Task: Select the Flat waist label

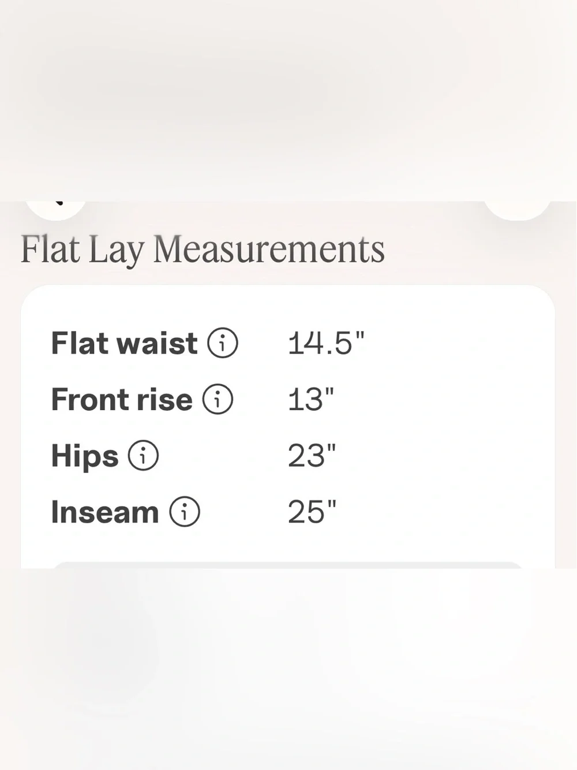Action: coord(124,343)
